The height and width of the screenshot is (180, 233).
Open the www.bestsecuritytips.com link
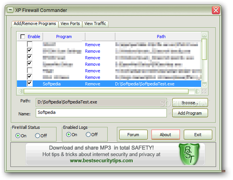(102, 161)
